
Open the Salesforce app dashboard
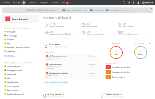pos(11,51)
